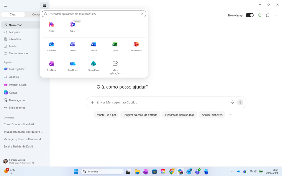Close the app launcher grid icon
This screenshot has width=282, height=176.
click(x=44, y=5)
